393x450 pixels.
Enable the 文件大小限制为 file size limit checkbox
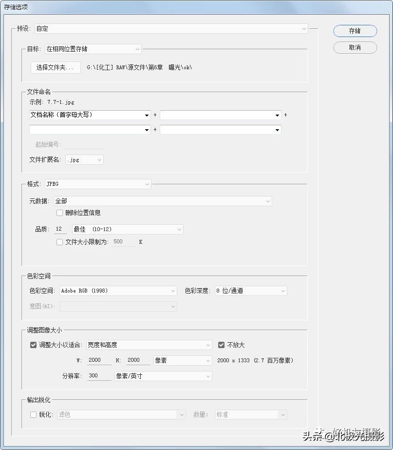coord(59,242)
